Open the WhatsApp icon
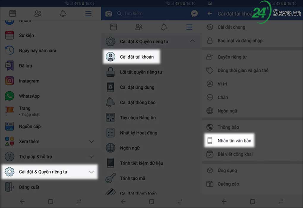 pyautogui.click(x=10, y=96)
